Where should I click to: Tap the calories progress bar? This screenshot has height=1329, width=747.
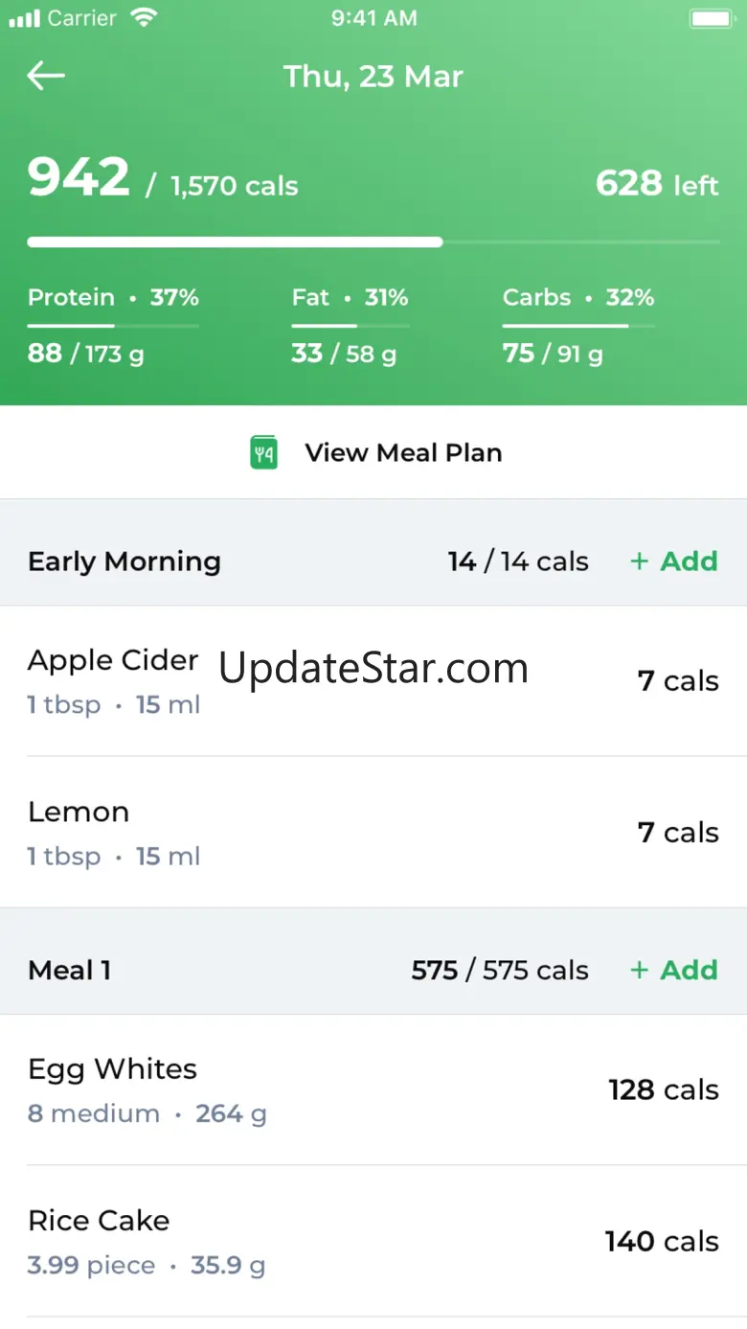point(373,242)
